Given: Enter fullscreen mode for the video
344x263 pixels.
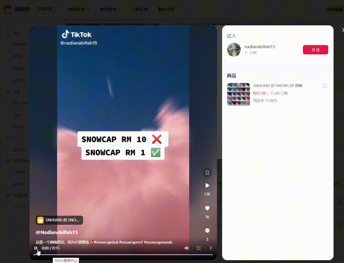Looking at the screenshot, I should (x=199, y=248).
